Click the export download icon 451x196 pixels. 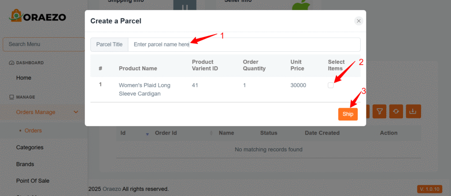(x=413, y=111)
